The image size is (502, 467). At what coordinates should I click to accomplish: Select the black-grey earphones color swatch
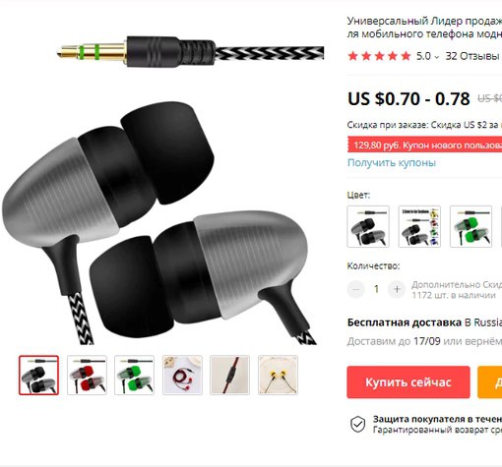tap(368, 226)
